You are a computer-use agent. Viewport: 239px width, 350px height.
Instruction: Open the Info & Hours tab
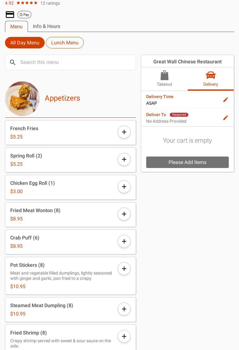click(x=47, y=26)
